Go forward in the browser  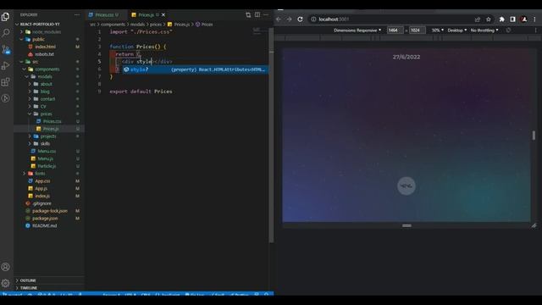289,19
